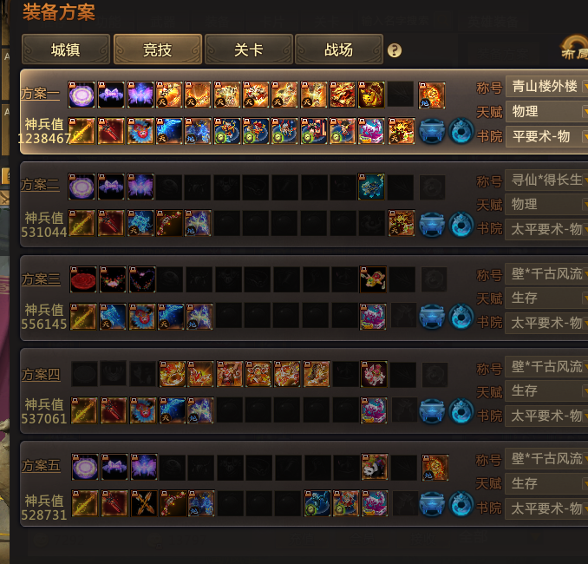Click the blue dragon ring icon in 方案二
The image size is (588, 564).
tap(461, 224)
